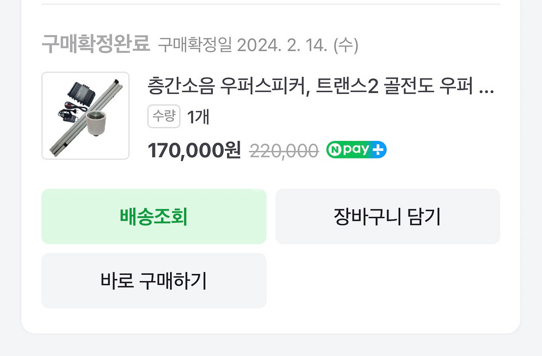Tap the 바로 구매하기 button

coord(154,281)
